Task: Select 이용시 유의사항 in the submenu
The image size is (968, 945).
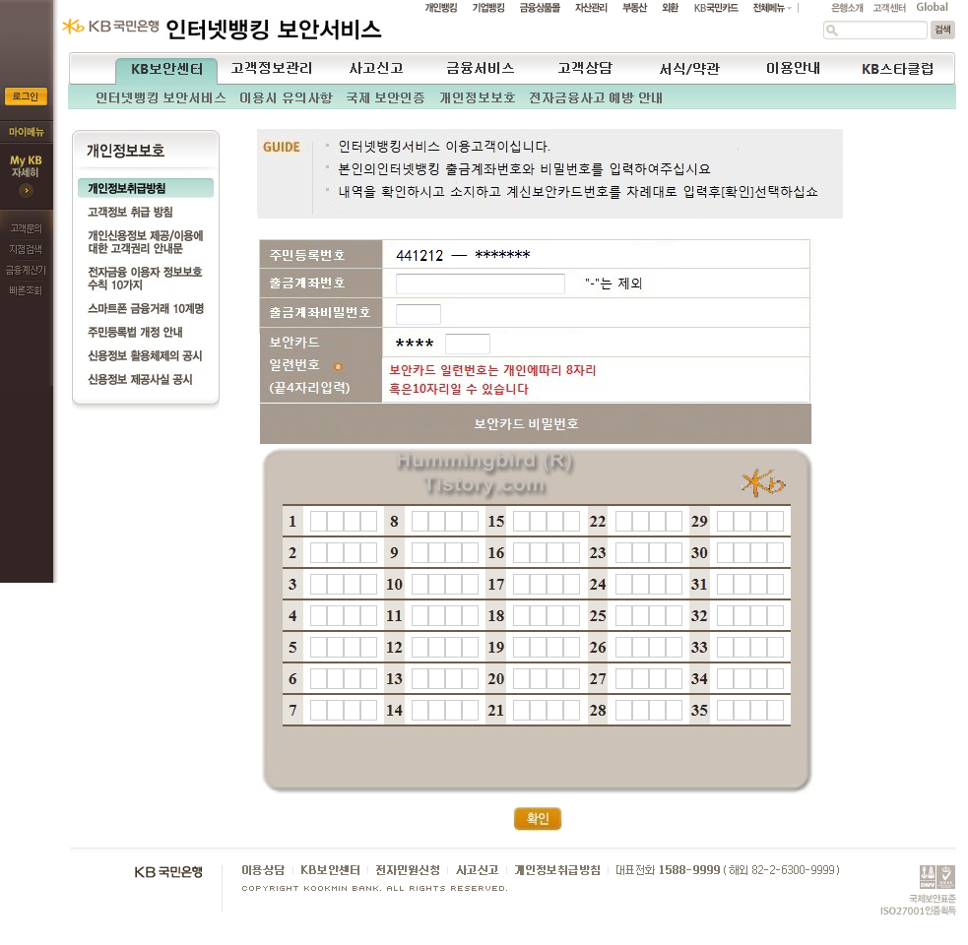Action: [x=286, y=98]
